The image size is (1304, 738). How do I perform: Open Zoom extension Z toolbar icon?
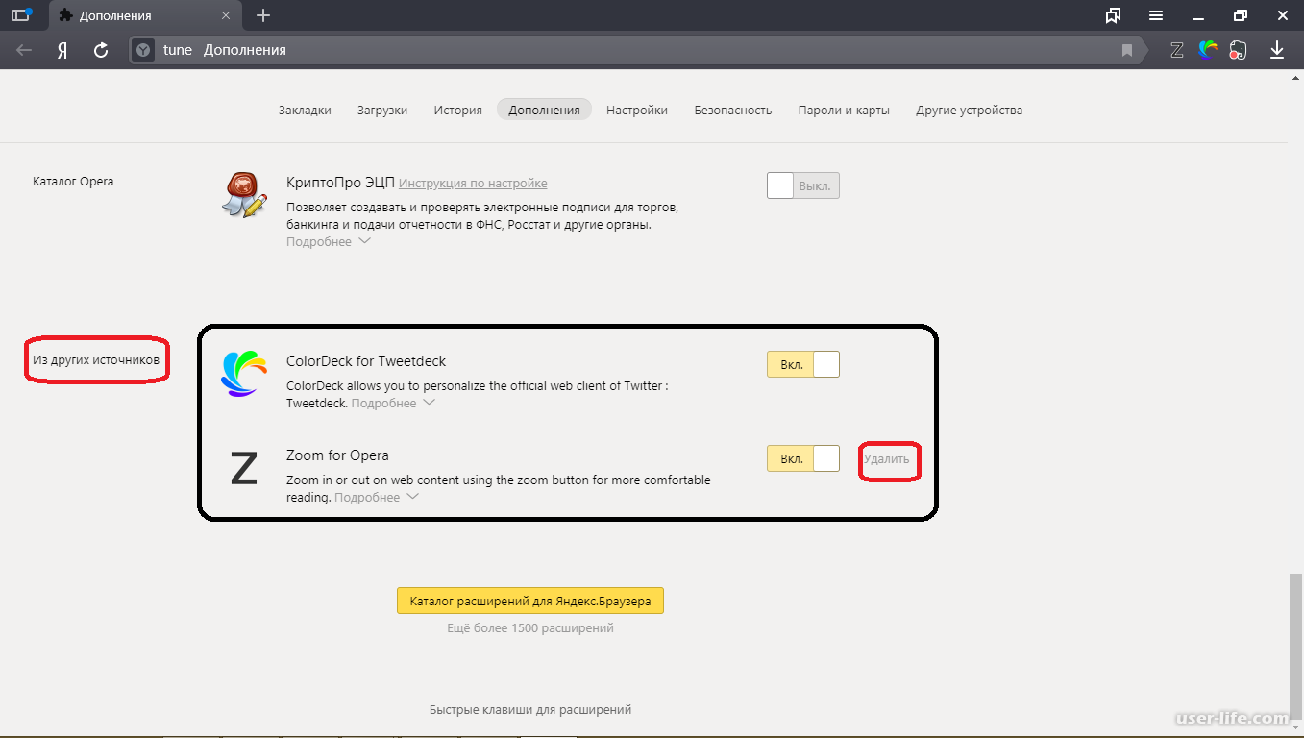click(1176, 50)
